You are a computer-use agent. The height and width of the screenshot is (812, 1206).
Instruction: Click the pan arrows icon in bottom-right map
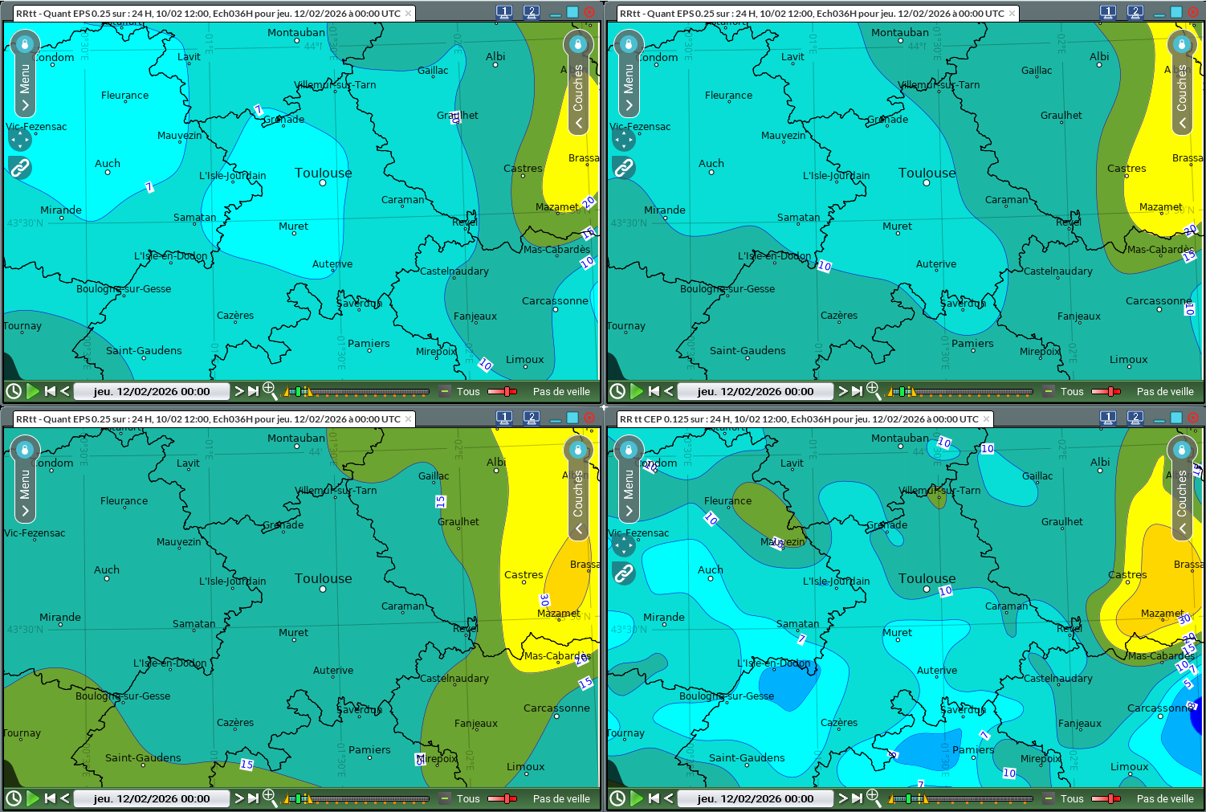click(x=623, y=545)
